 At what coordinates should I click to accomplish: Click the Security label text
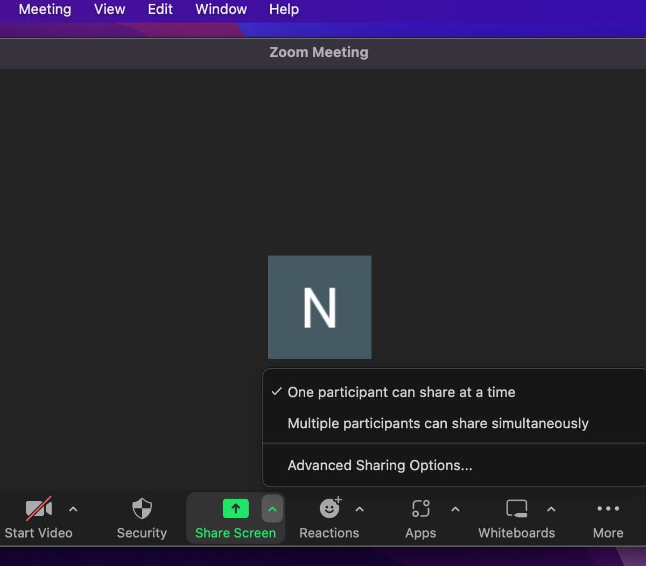click(142, 533)
